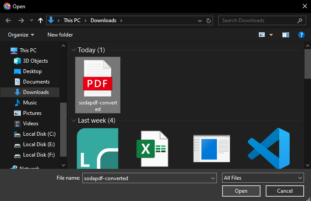Viewport: 311px width, 201px height.
Task: Collapse the Last week (4) group
Action: pyautogui.click(x=74, y=121)
